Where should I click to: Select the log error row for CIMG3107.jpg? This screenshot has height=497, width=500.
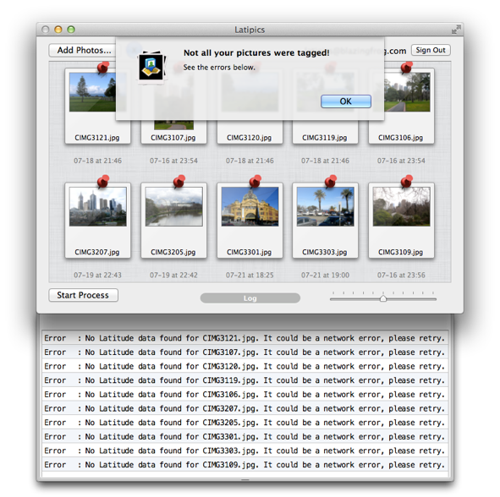click(x=245, y=352)
